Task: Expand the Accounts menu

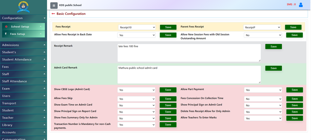Action: coord(23,132)
